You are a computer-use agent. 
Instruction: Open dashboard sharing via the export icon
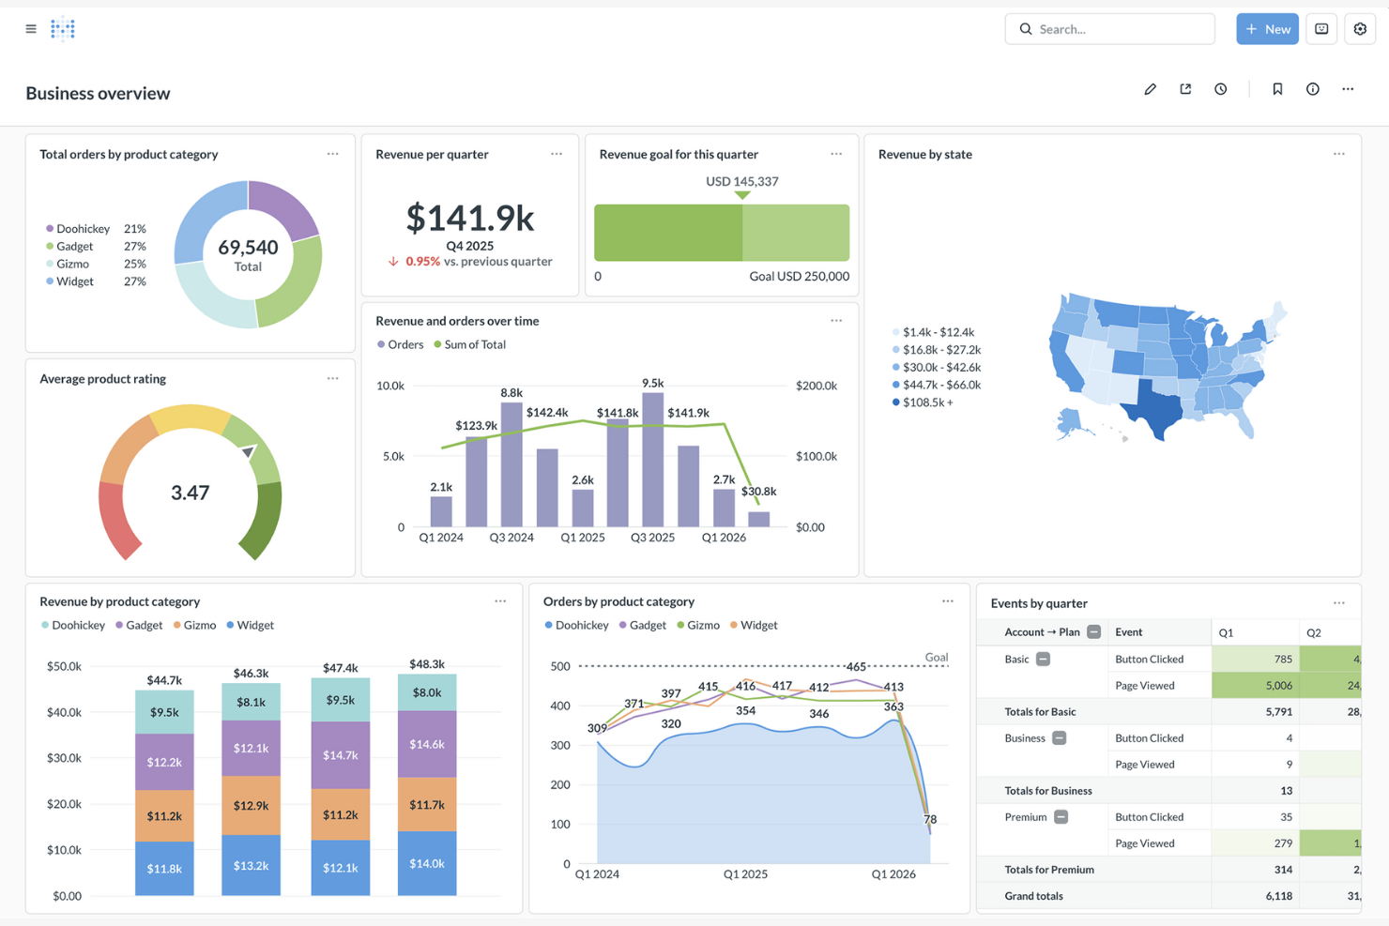tap(1184, 88)
